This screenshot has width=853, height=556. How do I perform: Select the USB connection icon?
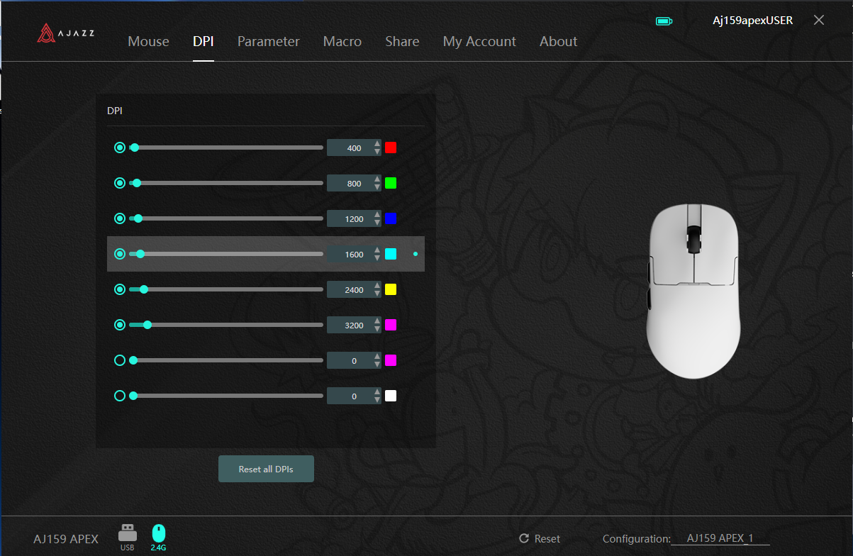128,538
